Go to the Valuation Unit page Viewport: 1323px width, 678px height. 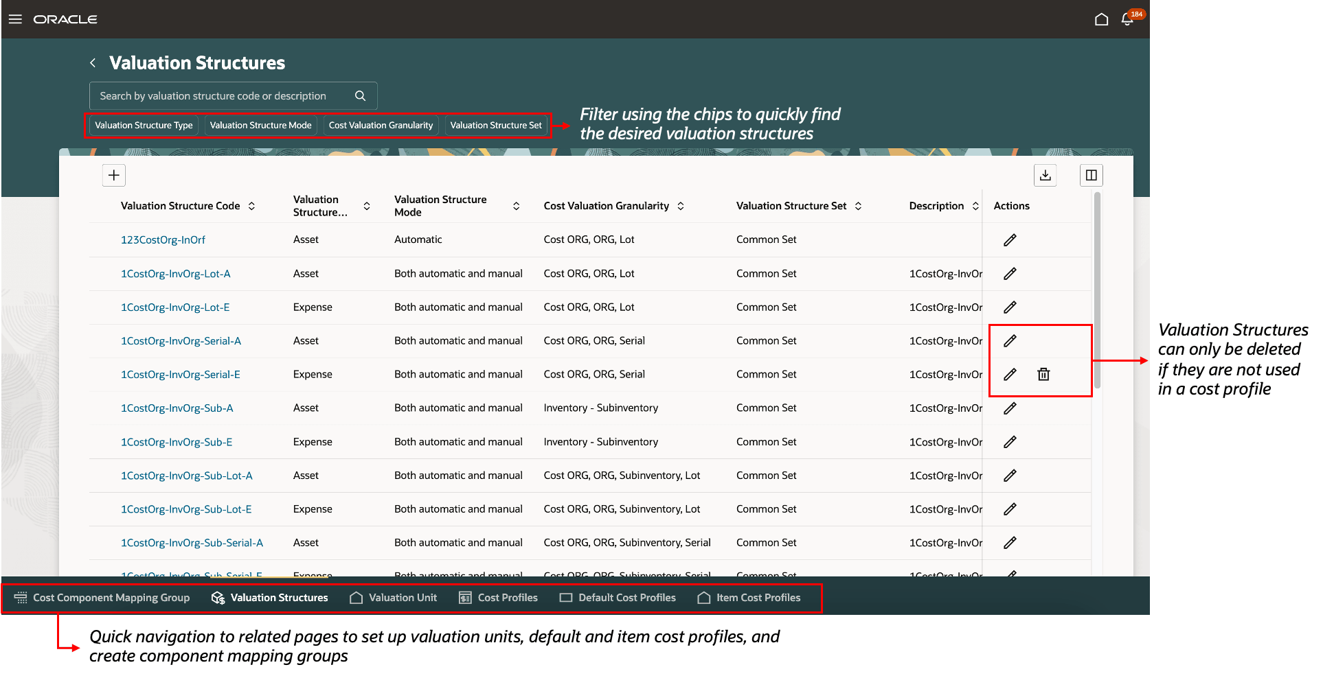coord(393,598)
